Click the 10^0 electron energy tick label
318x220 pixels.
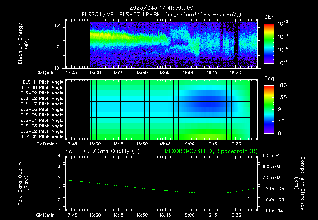point(57,67)
